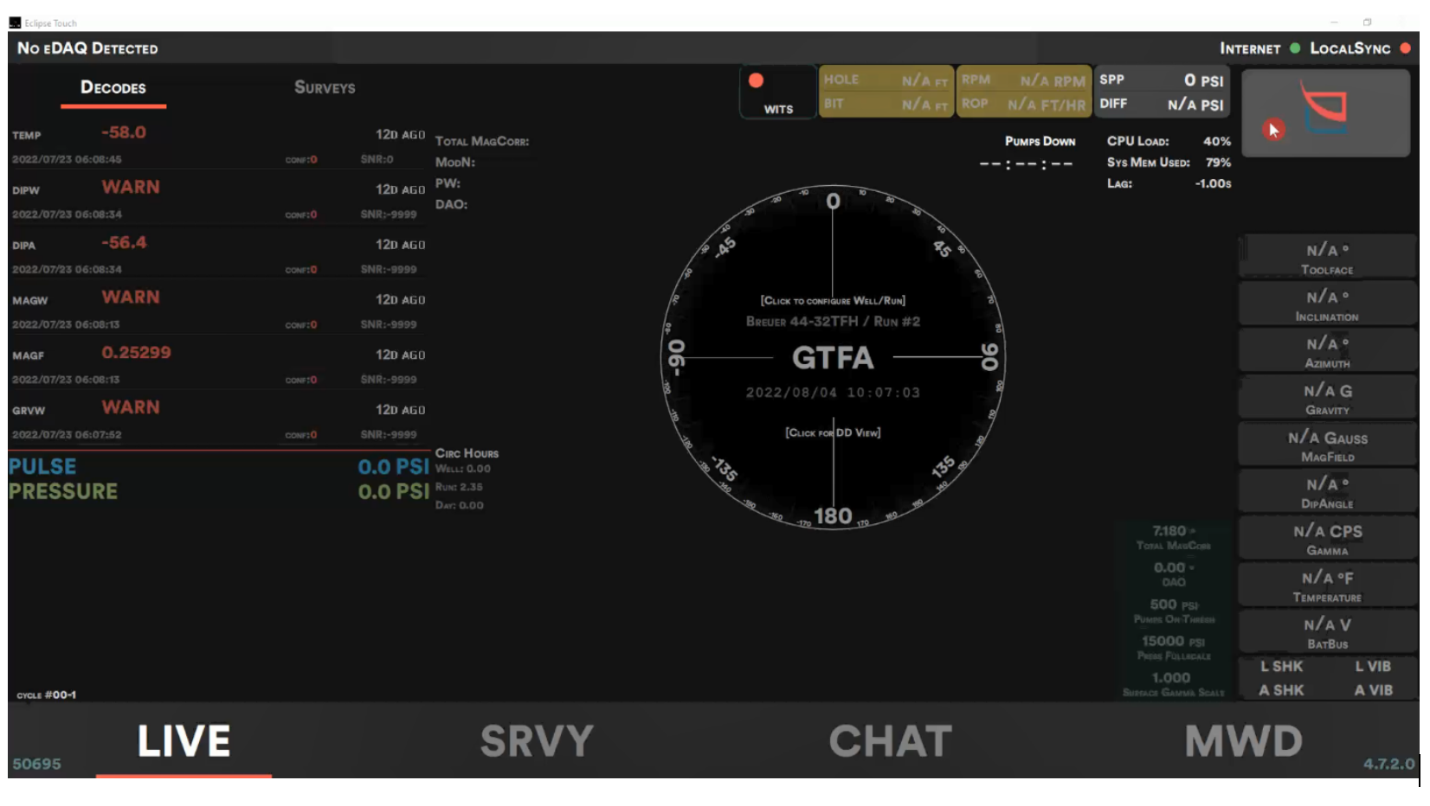Viewport: 1430px width, 806px height.
Task: Click to configure Well/Run link
Action: pyautogui.click(x=833, y=301)
